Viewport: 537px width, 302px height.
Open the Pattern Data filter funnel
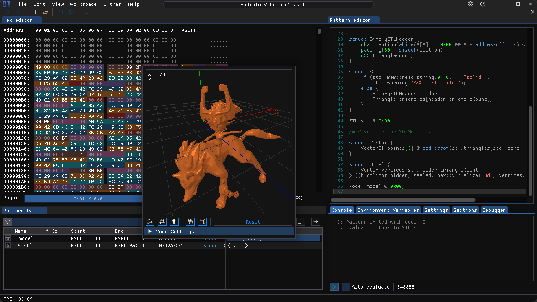point(7,221)
